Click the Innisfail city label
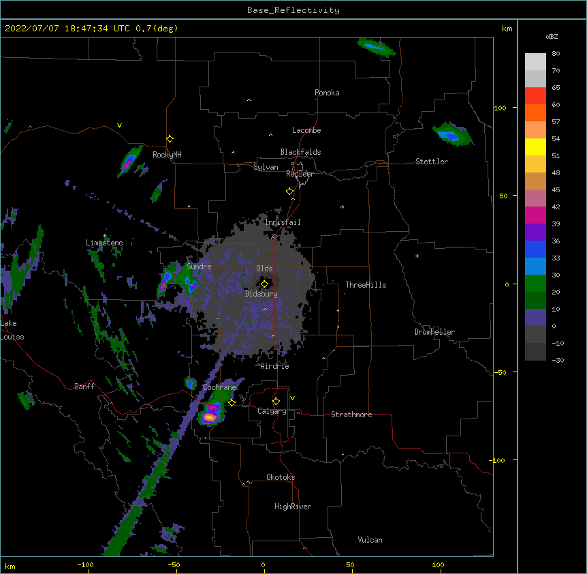 click(x=283, y=222)
